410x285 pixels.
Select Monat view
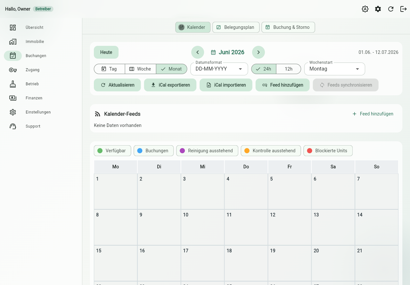point(171,69)
